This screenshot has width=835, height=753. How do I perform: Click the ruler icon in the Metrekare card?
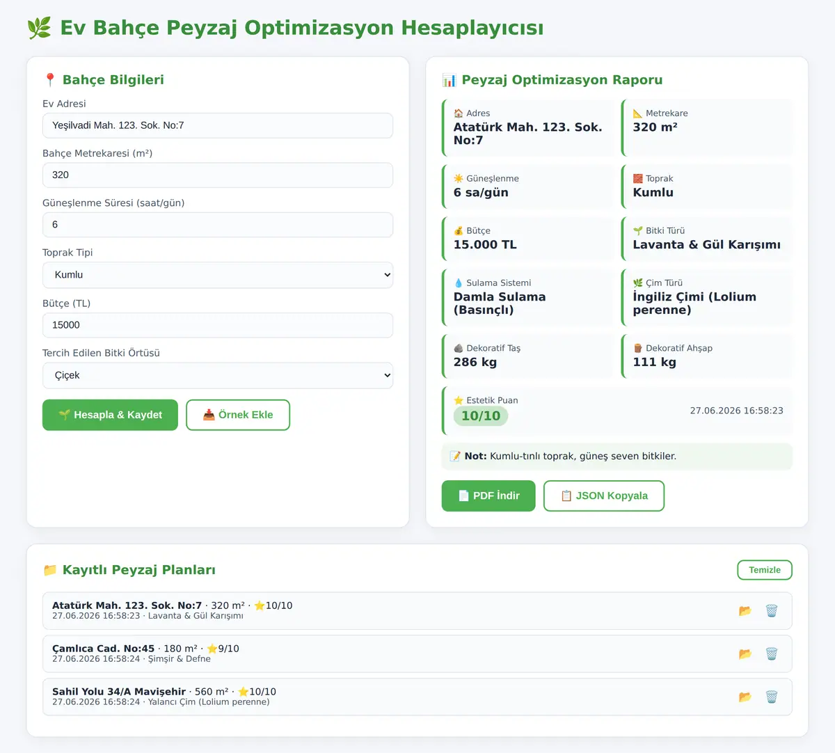(637, 113)
